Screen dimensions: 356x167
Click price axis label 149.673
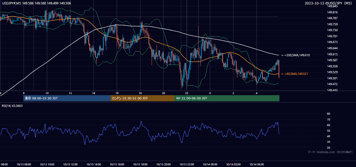333,42
